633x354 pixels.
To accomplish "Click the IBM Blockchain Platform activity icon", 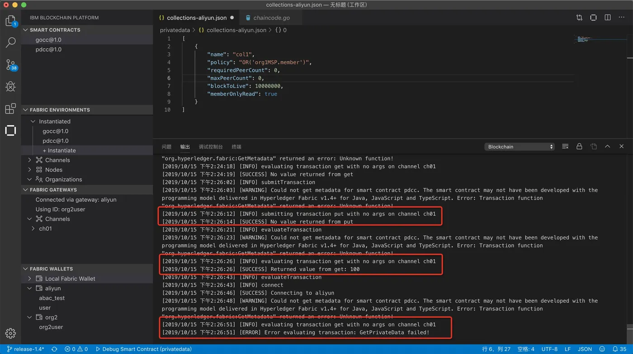I will [10, 130].
